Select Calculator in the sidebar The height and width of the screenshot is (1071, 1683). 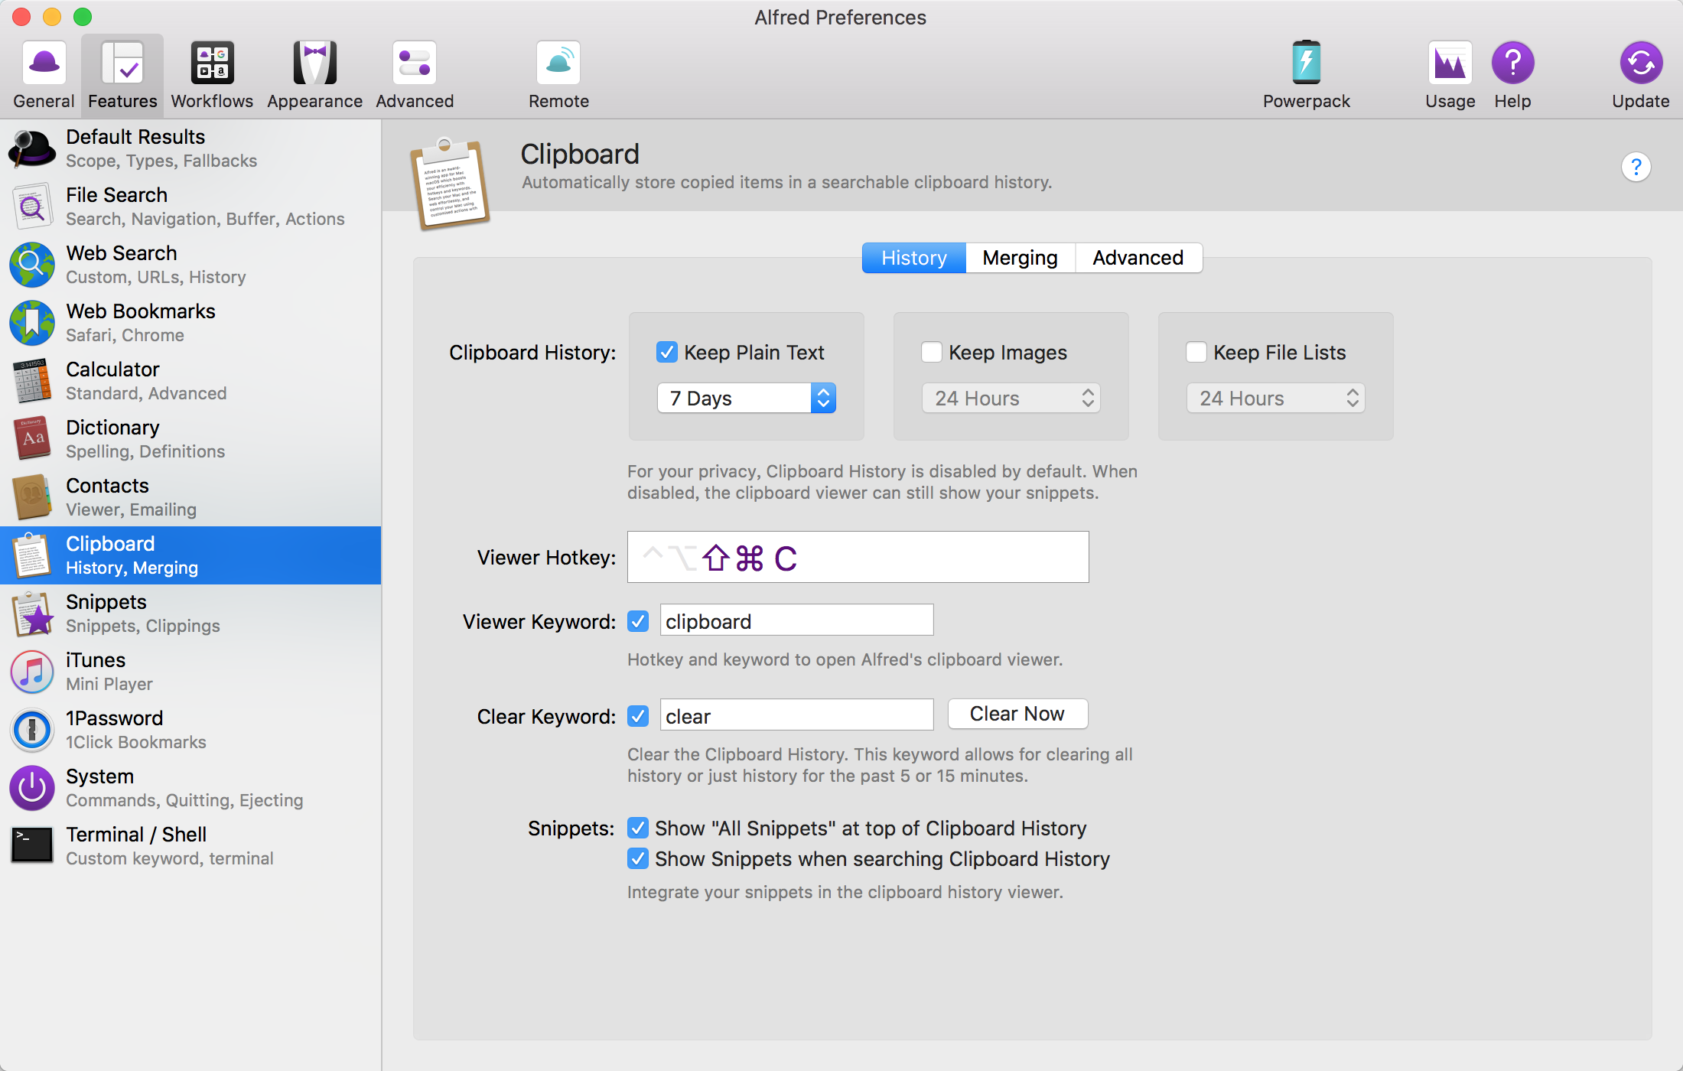(190, 381)
